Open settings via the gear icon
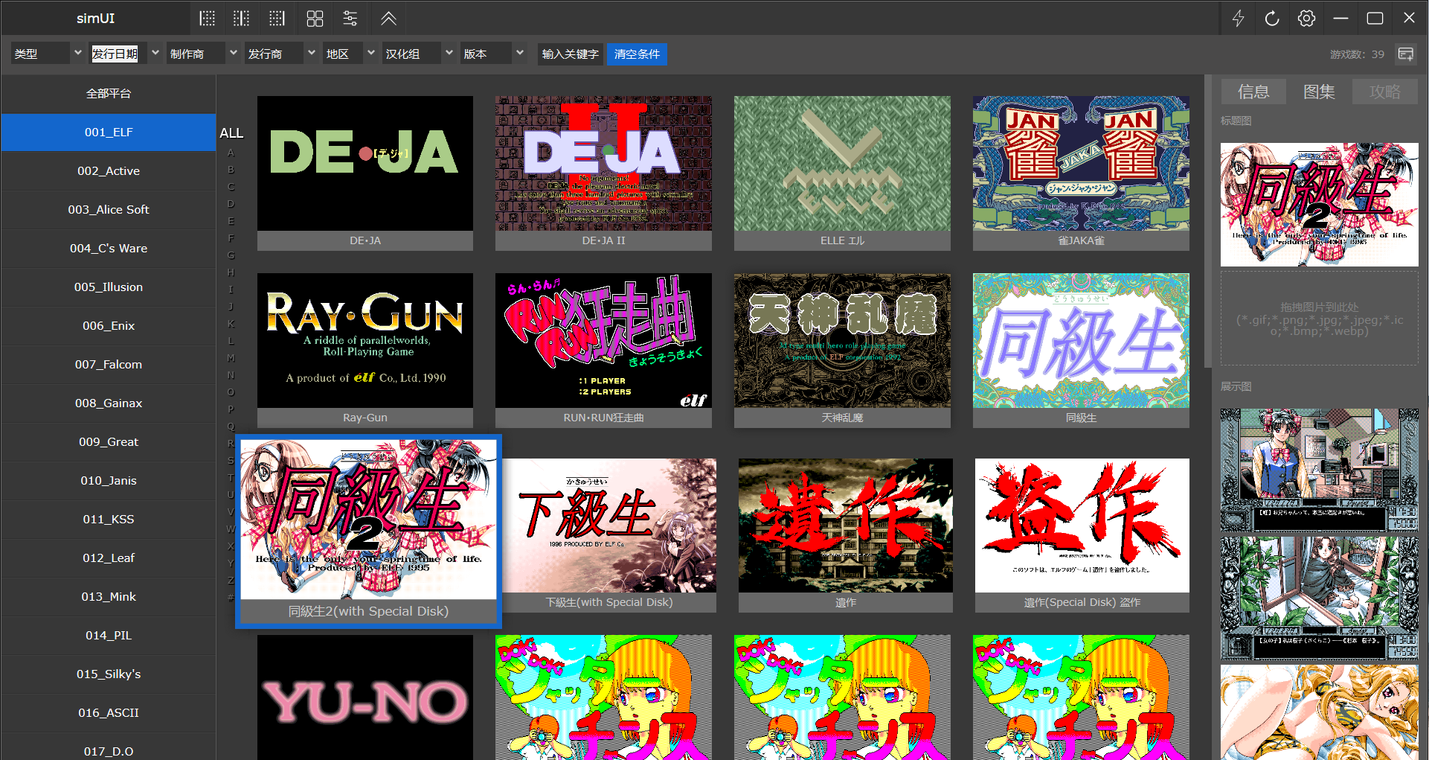This screenshot has height=760, width=1429. 1306,19
